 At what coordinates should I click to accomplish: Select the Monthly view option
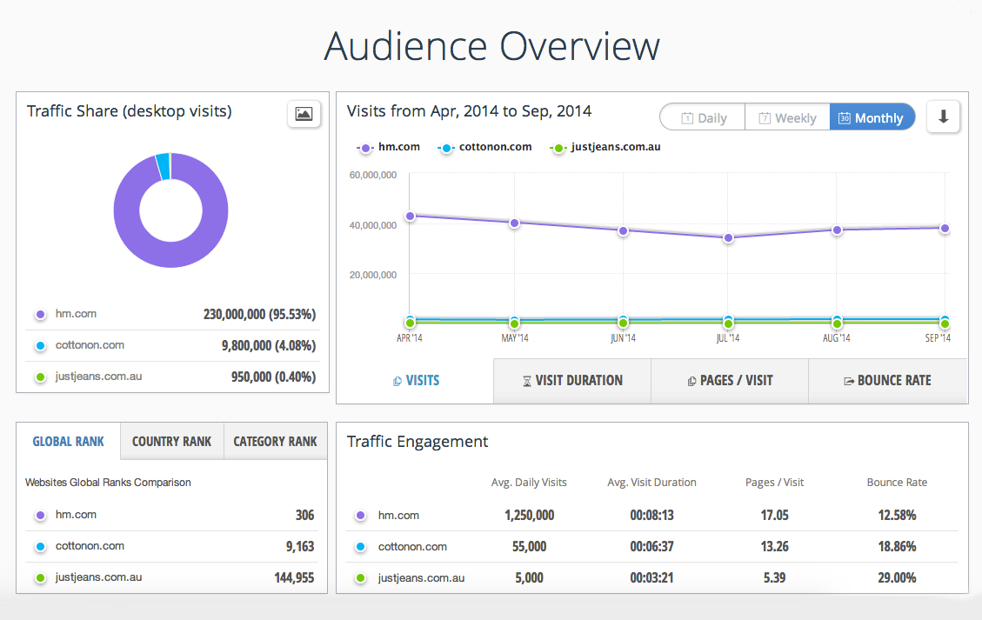click(x=872, y=117)
